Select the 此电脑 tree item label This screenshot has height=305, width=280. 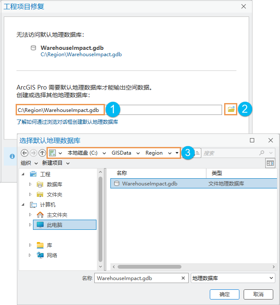(x=54, y=225)
